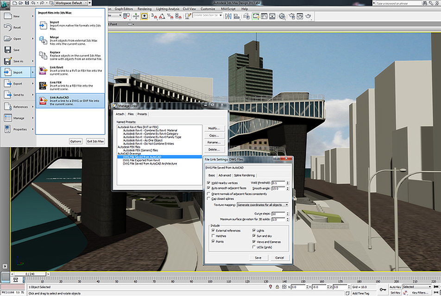Switch to the Advanced tab in File Link Settings
Viewport: 441px width, 296px height.
(x=225, y=175)
